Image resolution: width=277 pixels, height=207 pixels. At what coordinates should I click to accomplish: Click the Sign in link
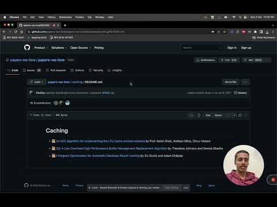click(x=232, y=48)
